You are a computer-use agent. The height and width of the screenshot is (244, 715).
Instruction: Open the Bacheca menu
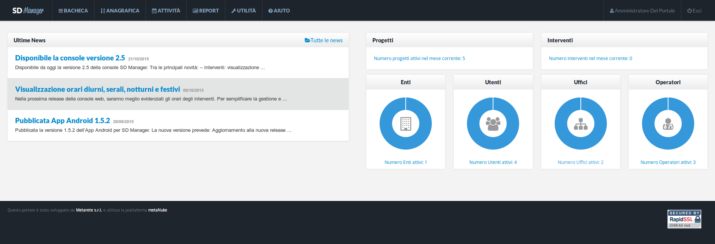[73, 11]
